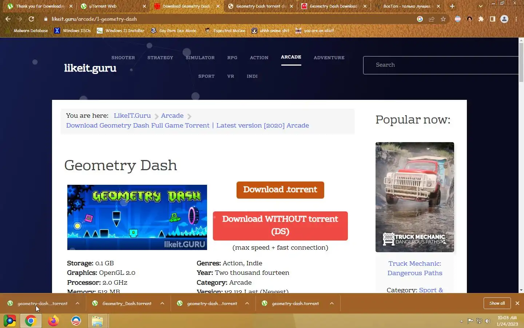The height and width of the screenshot is (328, 524).
Task: Open the VR category
Action: (x=231, y=76)
